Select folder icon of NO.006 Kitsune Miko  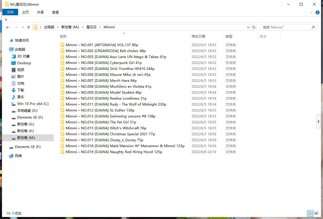pos(62,75)
